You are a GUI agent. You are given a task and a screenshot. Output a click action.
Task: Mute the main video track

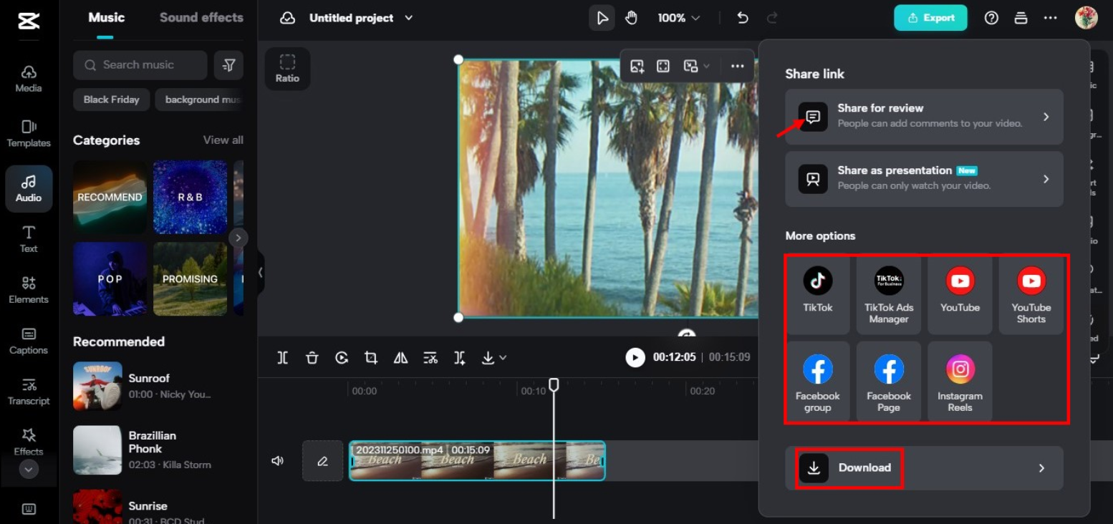click(x=278, y=460)
